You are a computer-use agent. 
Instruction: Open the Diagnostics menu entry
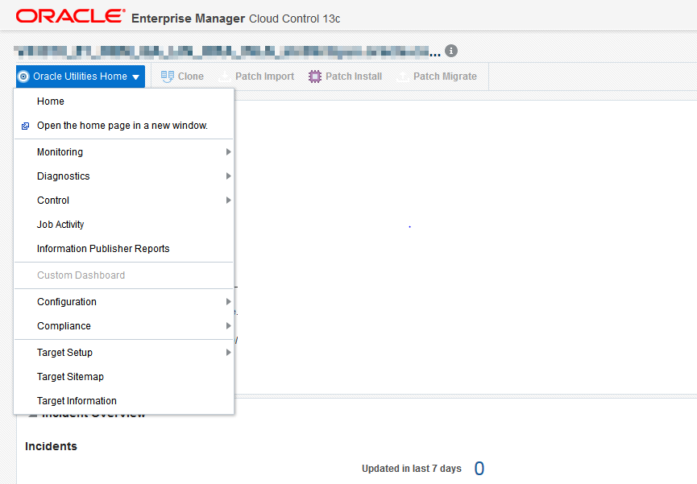(x=124, y=176)
